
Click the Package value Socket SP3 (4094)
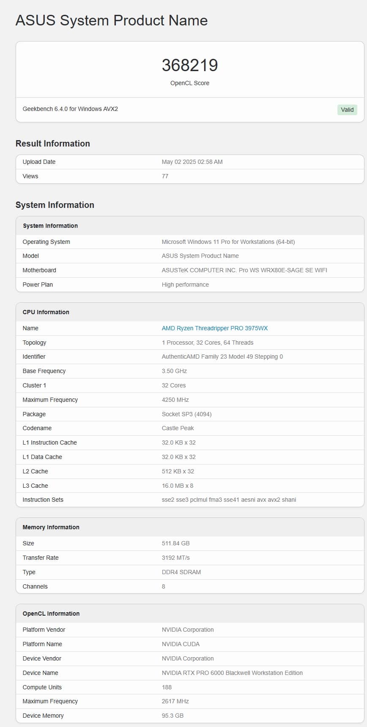pyautogui.click(x=187, y=414)
